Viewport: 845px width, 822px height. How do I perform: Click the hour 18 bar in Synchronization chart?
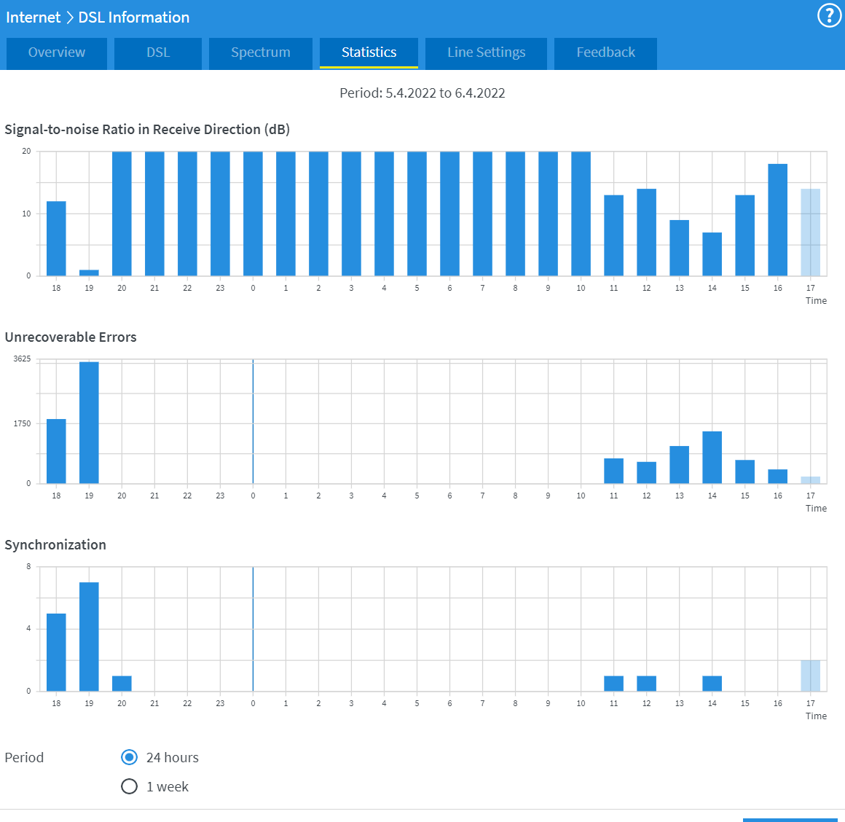pos(56,652)
